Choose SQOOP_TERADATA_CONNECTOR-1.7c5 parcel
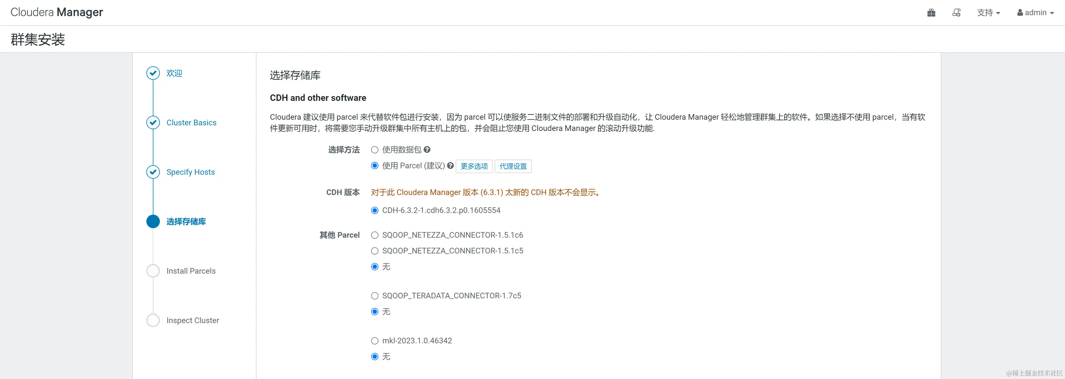 [x=375, y=296]
